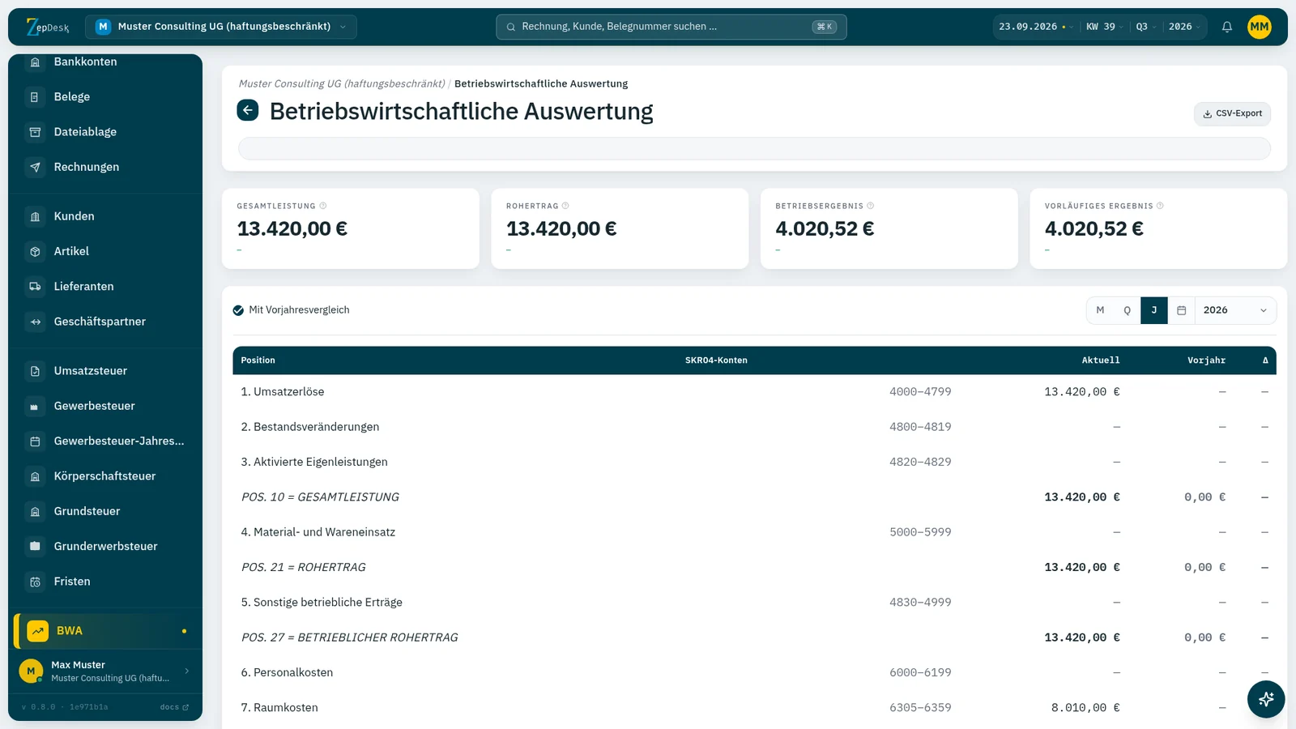The image size is (1296, 729).
Task: Click the 7. Raumkosten row
Action: tap(754, 708)
